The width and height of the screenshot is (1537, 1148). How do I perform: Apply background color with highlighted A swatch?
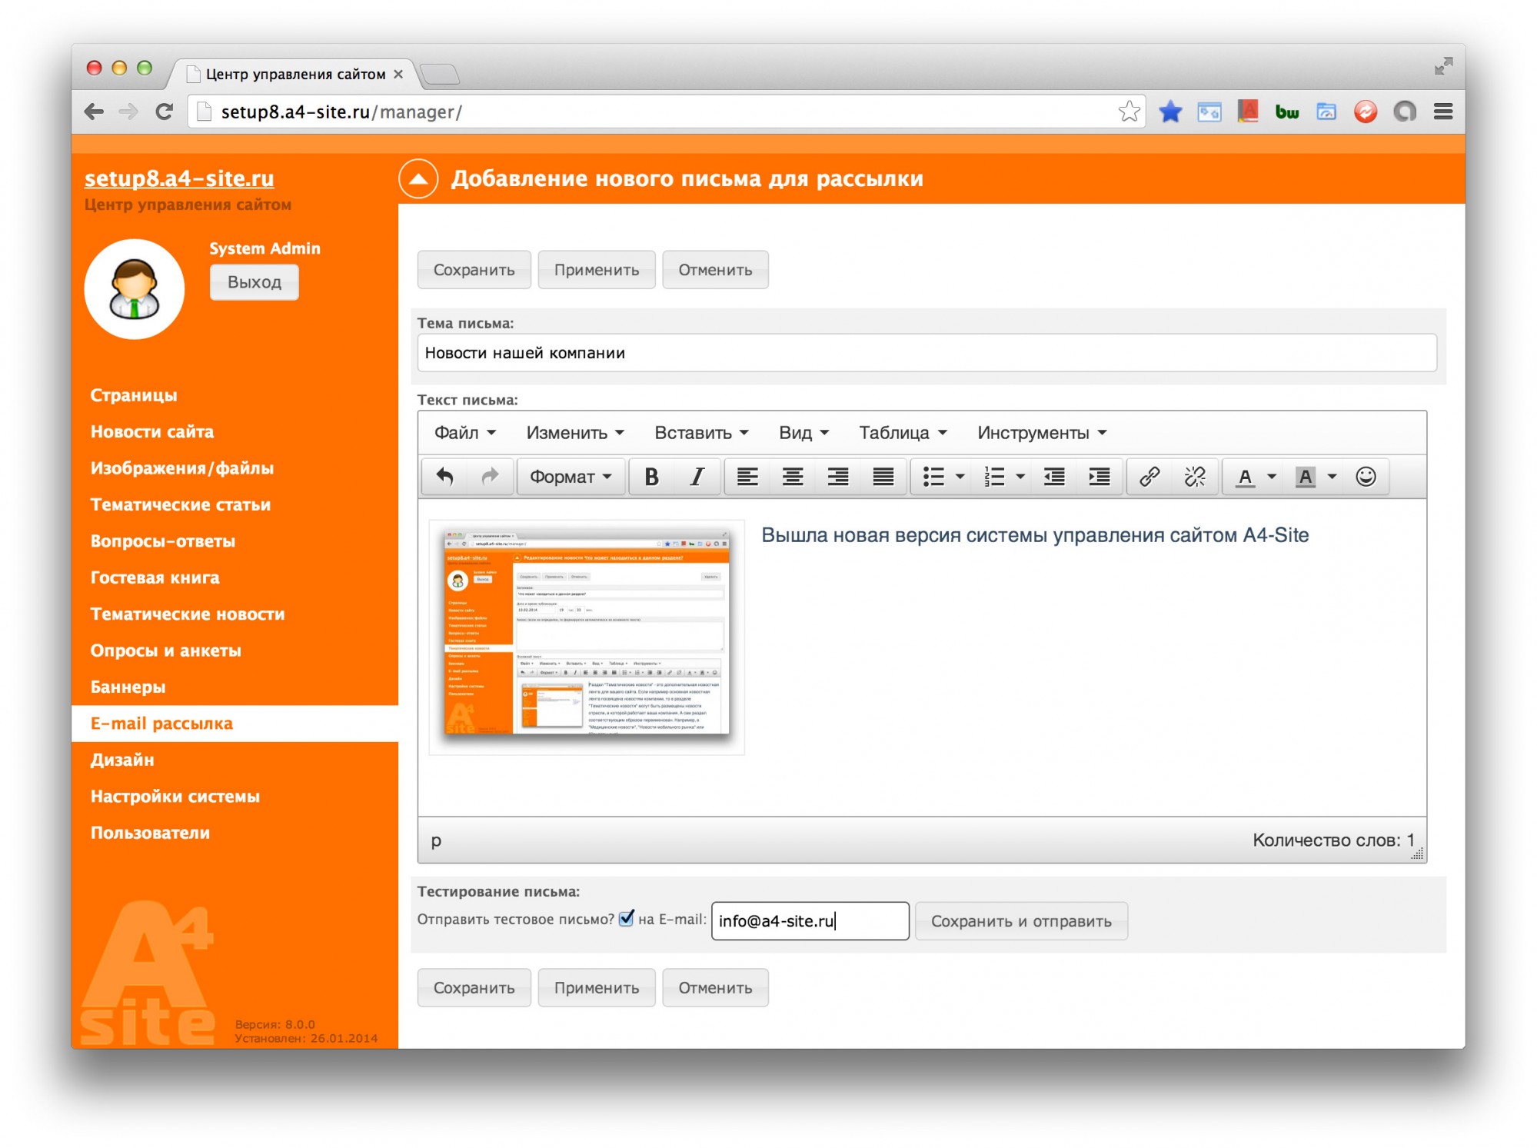[x=1305, y=477]
